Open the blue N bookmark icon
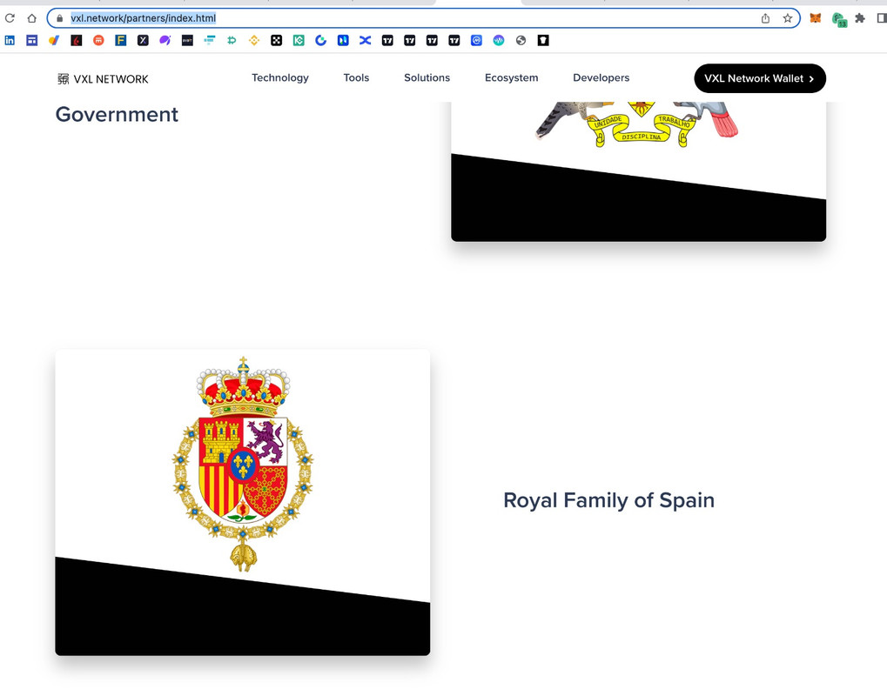887x696 pixels. coord(343,40)
